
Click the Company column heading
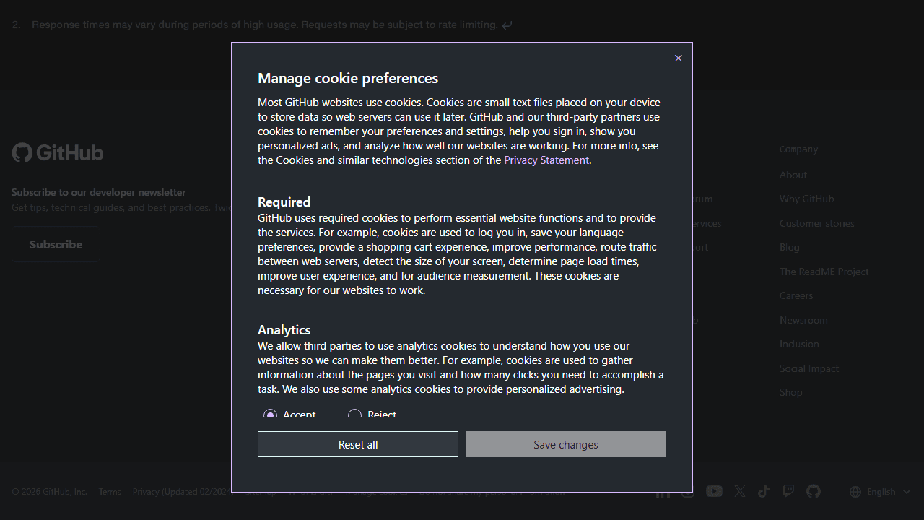click(x=798, y=149)
